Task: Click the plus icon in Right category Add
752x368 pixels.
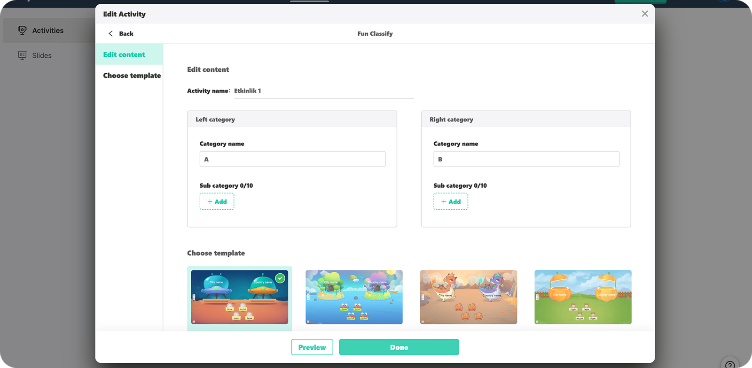Action: coord(444,202)
